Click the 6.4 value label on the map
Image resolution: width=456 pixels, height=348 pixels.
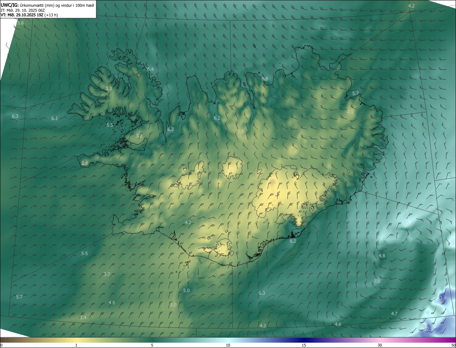150,69
